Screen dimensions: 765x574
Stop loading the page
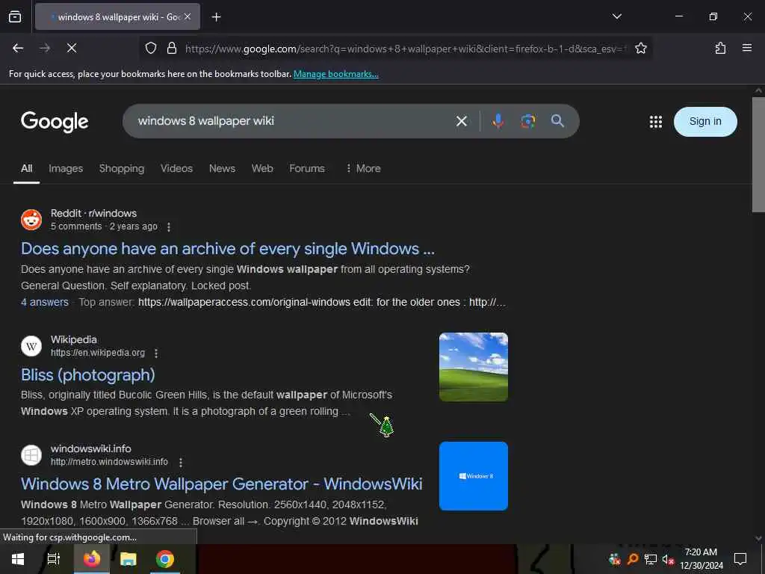click(x=72, y=48)
